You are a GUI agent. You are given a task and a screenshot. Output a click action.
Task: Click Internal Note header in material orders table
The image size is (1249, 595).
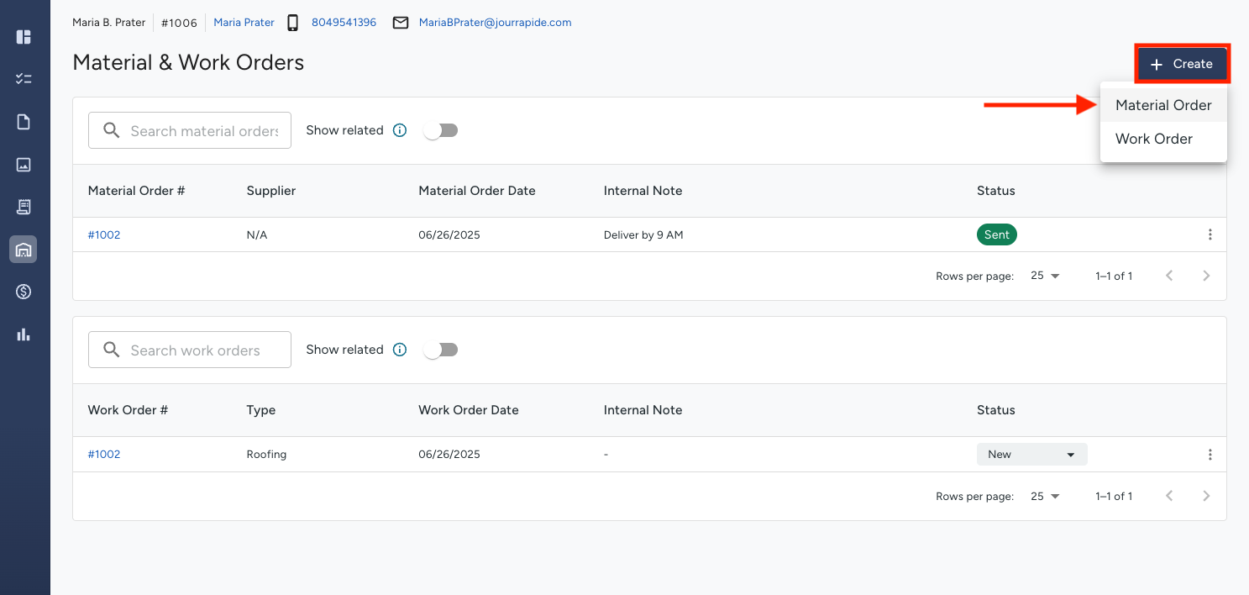pyautogui.click(x=643, y=191)
